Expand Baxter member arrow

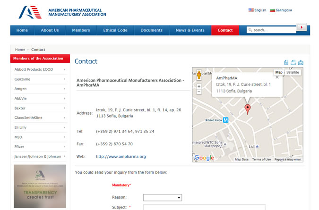coord(64,108)
